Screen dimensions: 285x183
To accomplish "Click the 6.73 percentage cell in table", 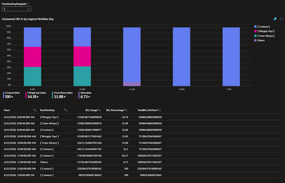I will [126, 162].
